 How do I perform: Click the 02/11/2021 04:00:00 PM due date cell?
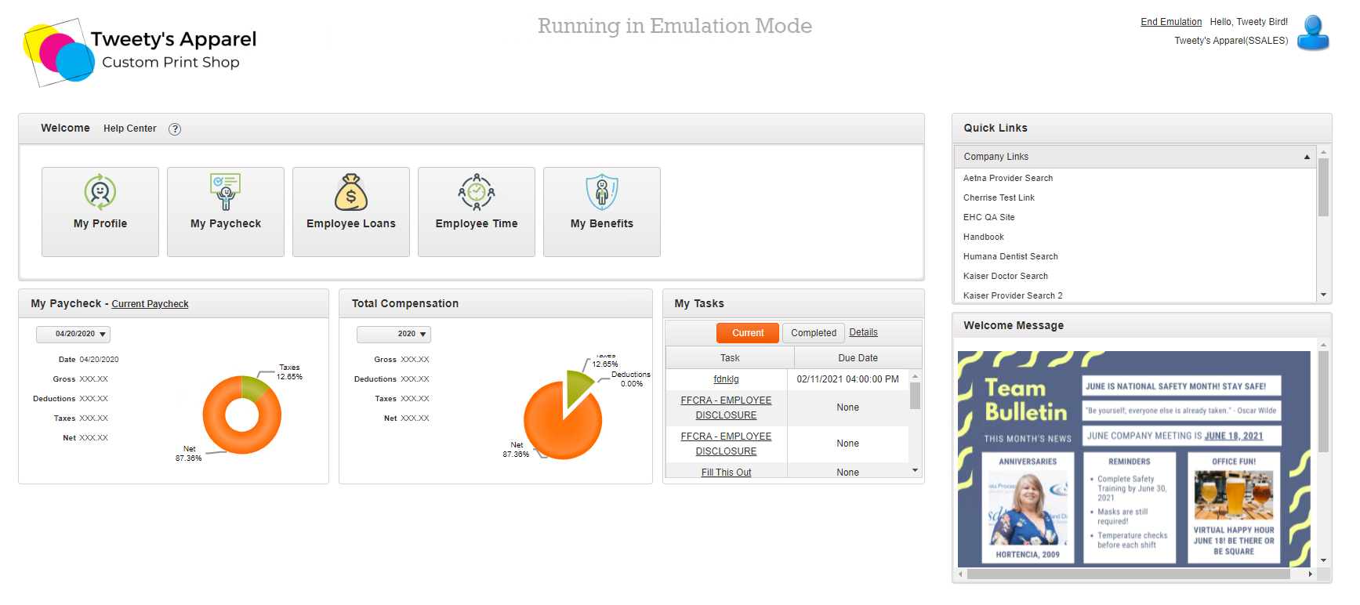[847, 379]
